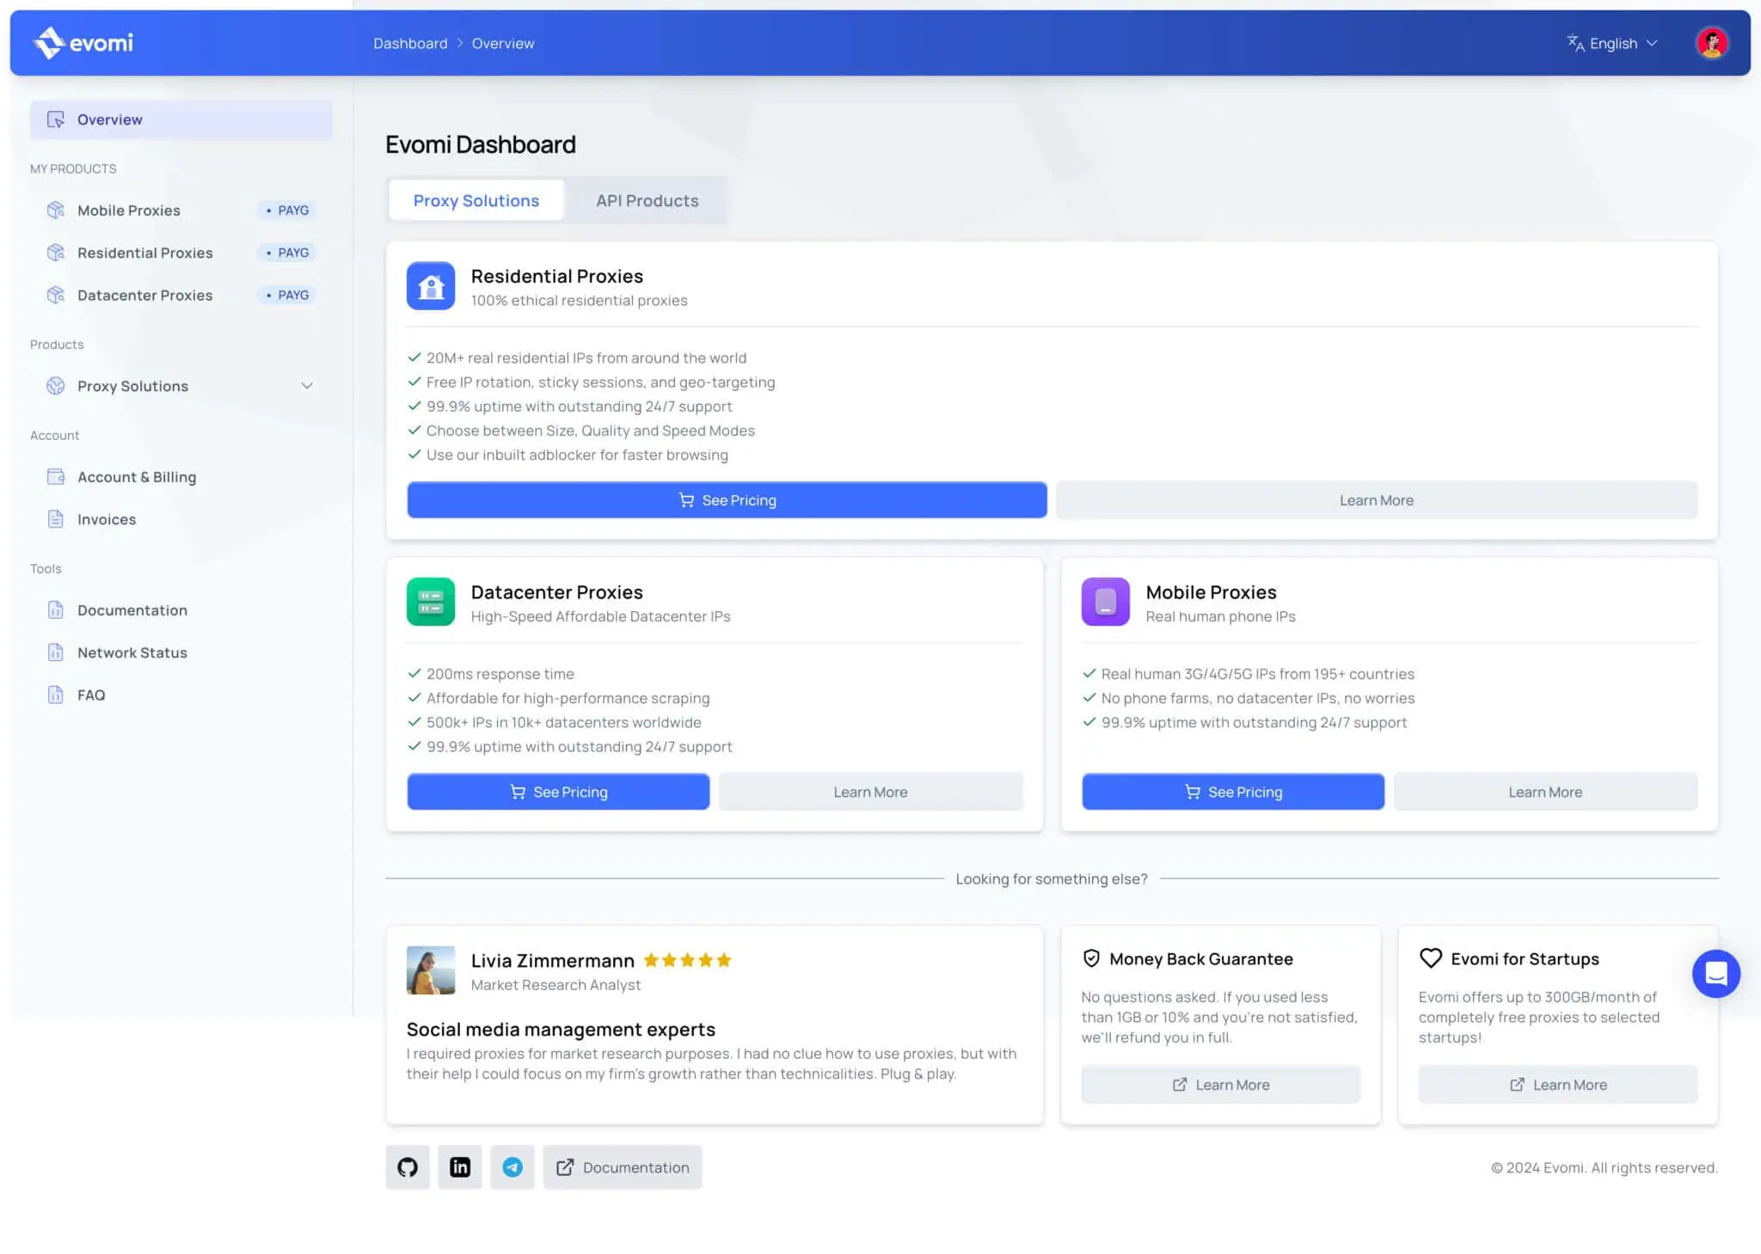See Pricing for Residential Proxies
This screenshot has width=1761, height=1254.
[x=727, y=500]
